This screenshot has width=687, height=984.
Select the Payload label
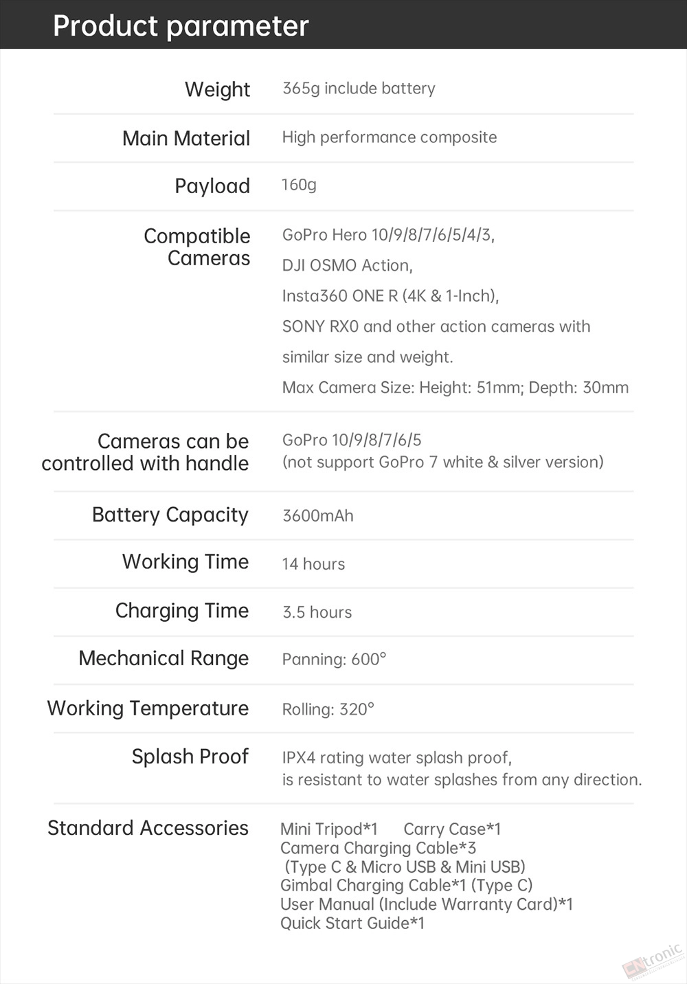pyautogui.click(x=212, y=186)
